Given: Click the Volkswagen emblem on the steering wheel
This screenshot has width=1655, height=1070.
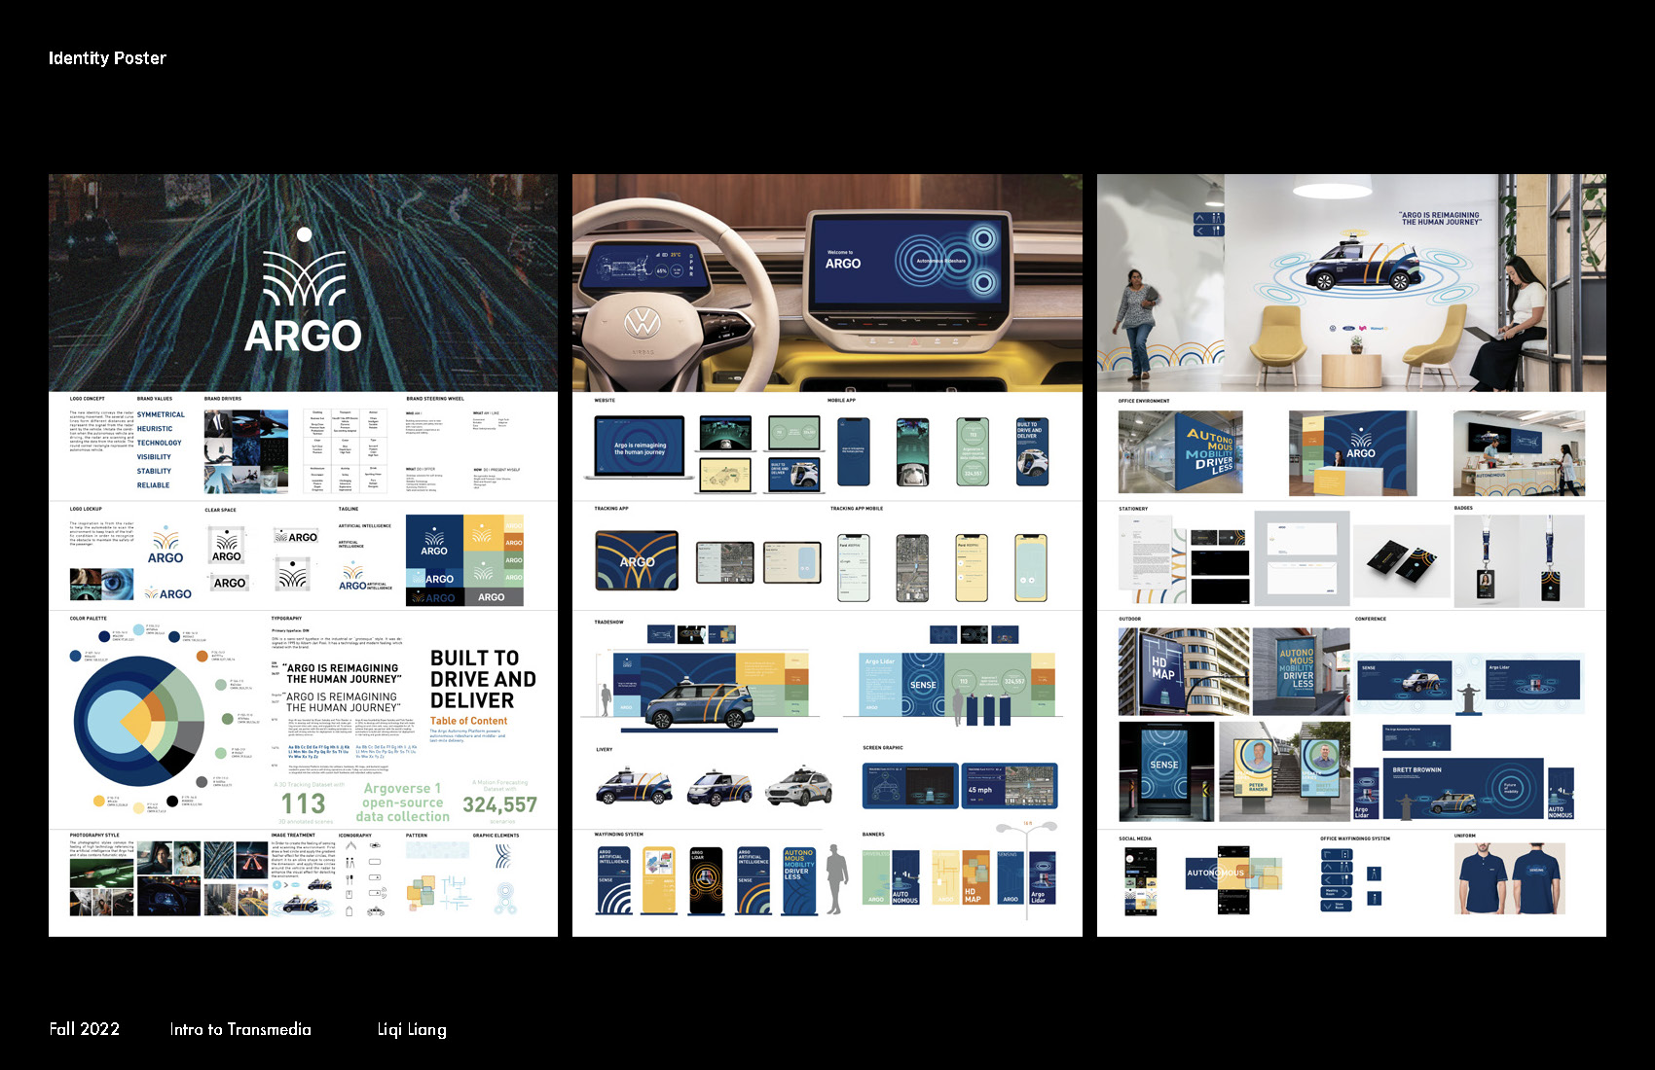Looking at the screenshot, I should point(641,320).
